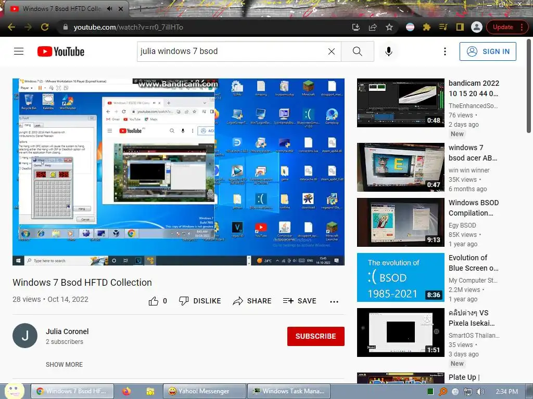
Task: Open YouTube guide hamburger menu
Action: pos(19,51)
